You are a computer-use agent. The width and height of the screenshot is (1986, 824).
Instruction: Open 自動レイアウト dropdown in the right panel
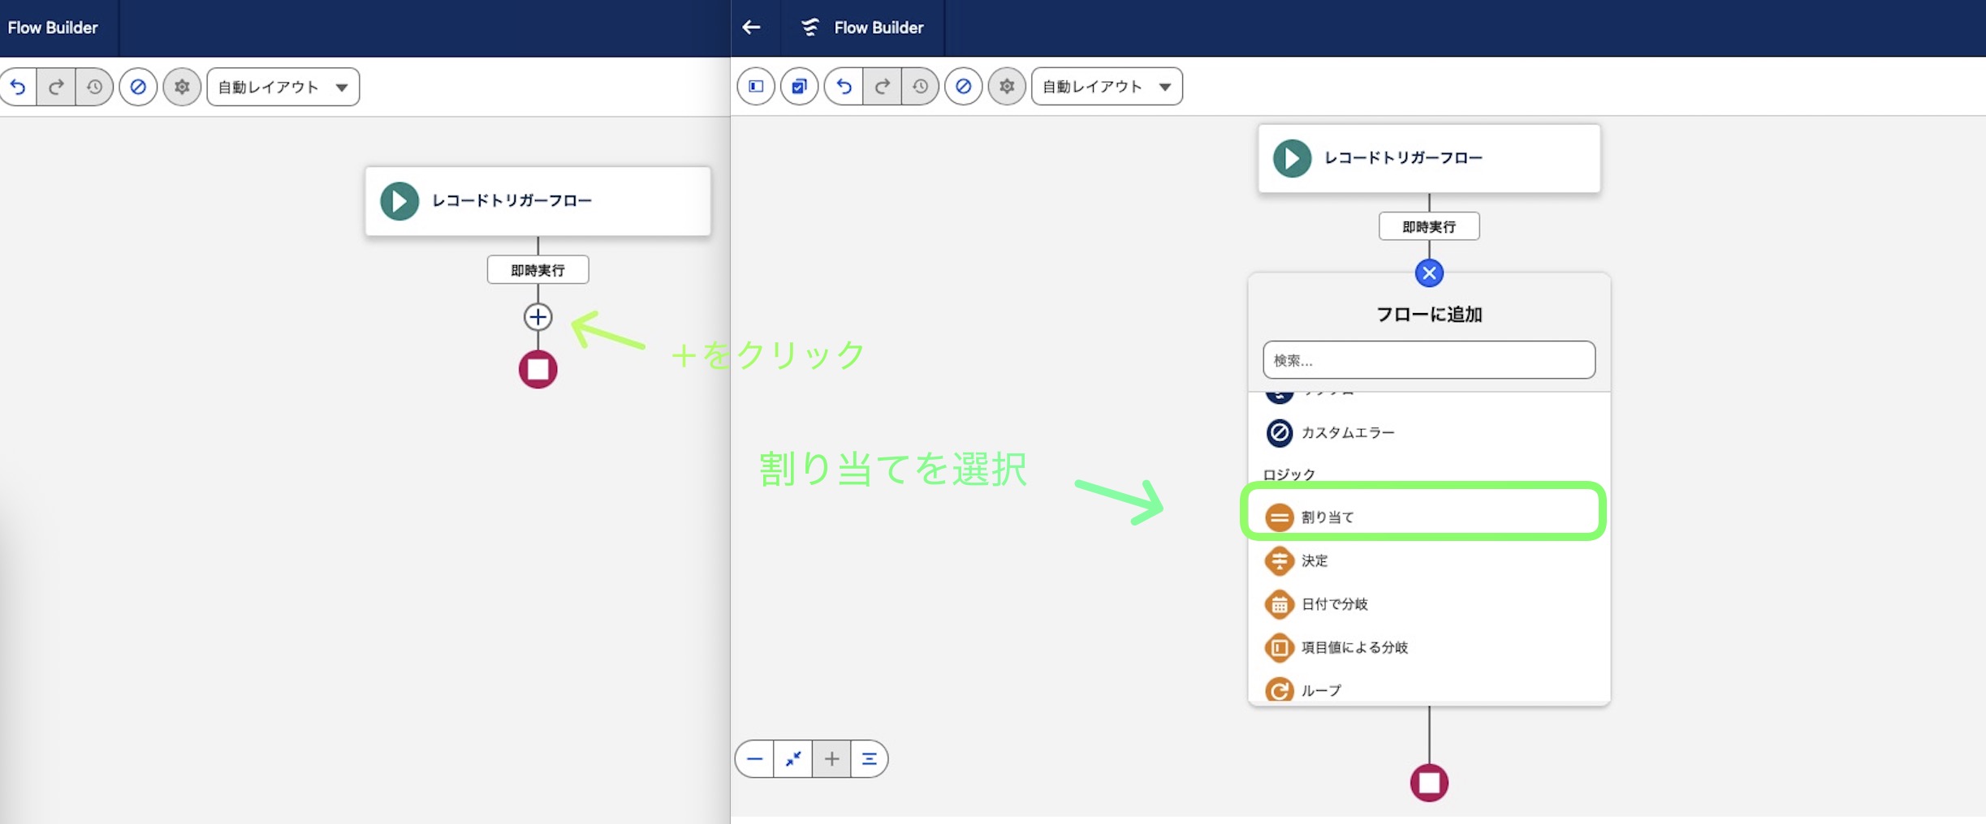pos(1107,86)
